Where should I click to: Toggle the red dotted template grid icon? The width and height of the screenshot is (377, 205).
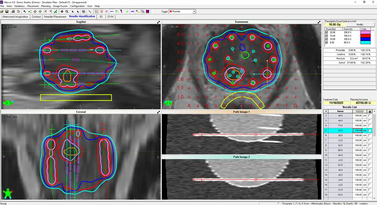(x=96, y=12)
